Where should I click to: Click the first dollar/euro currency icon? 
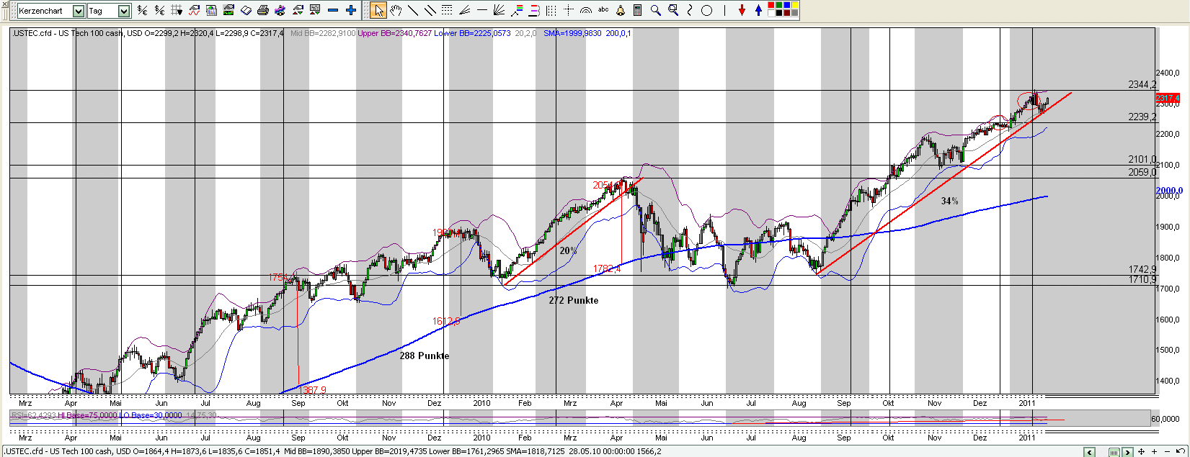[x=142, y=10]
